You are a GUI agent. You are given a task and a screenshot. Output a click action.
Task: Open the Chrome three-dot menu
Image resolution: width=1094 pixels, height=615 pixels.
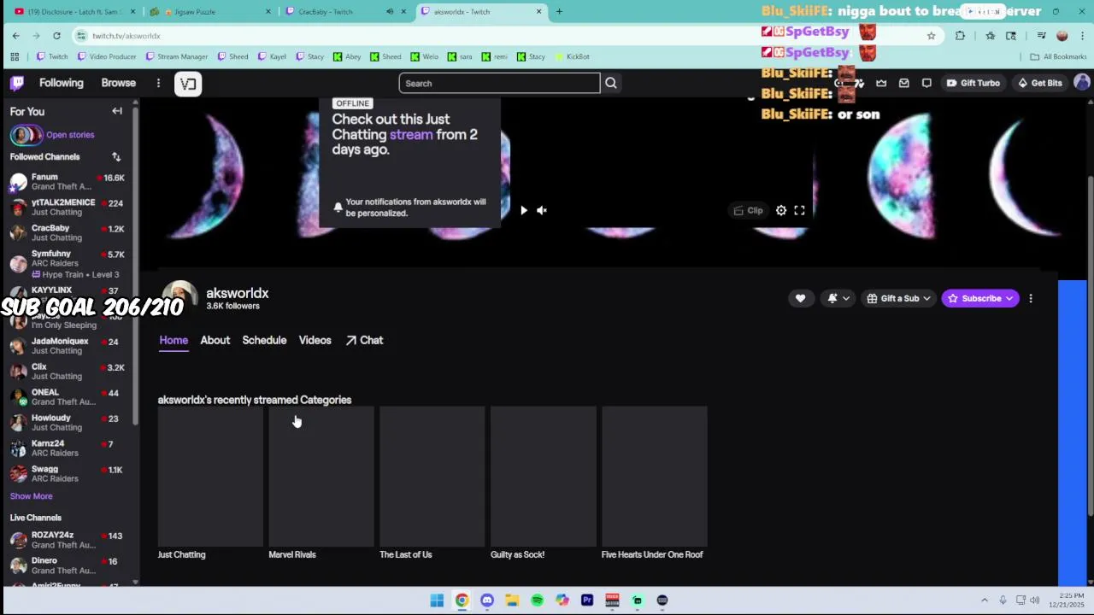1082,36
